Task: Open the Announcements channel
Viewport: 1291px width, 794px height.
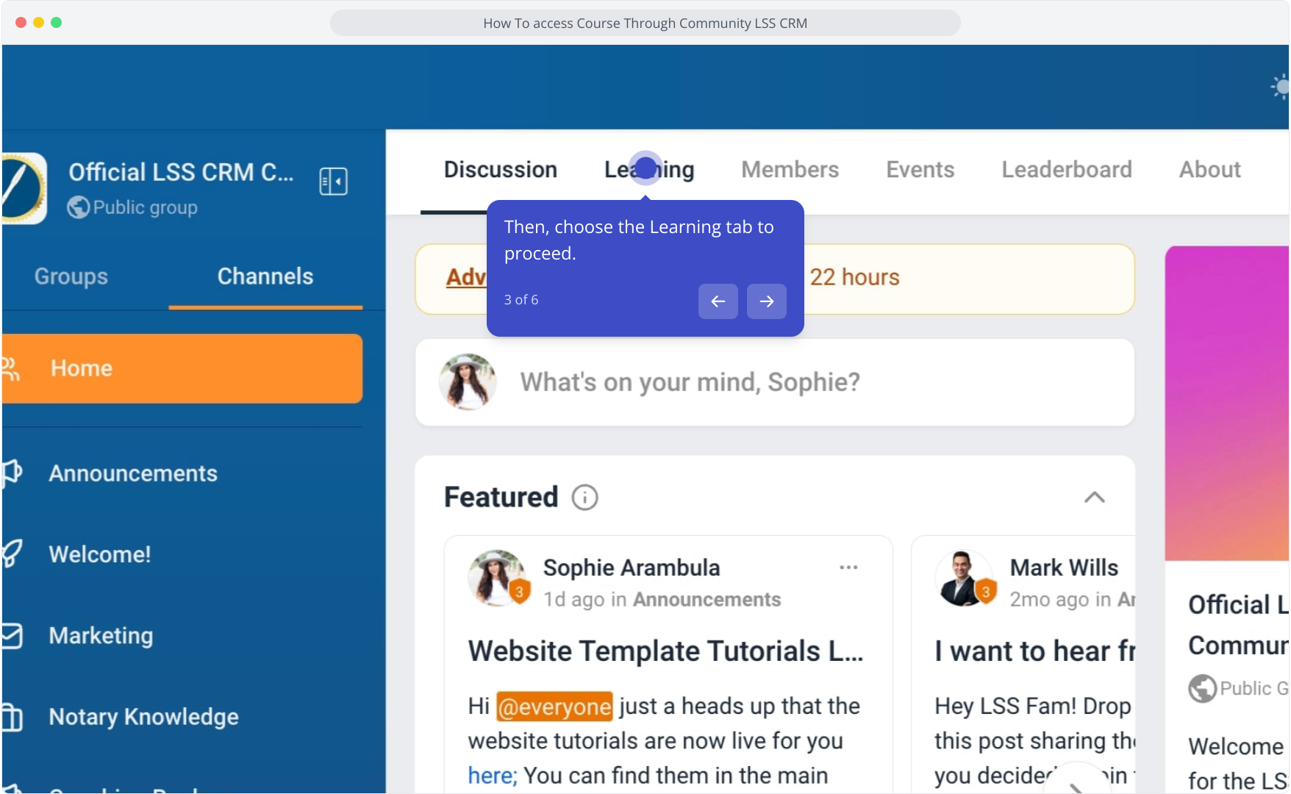Action: tap(133, 473)
